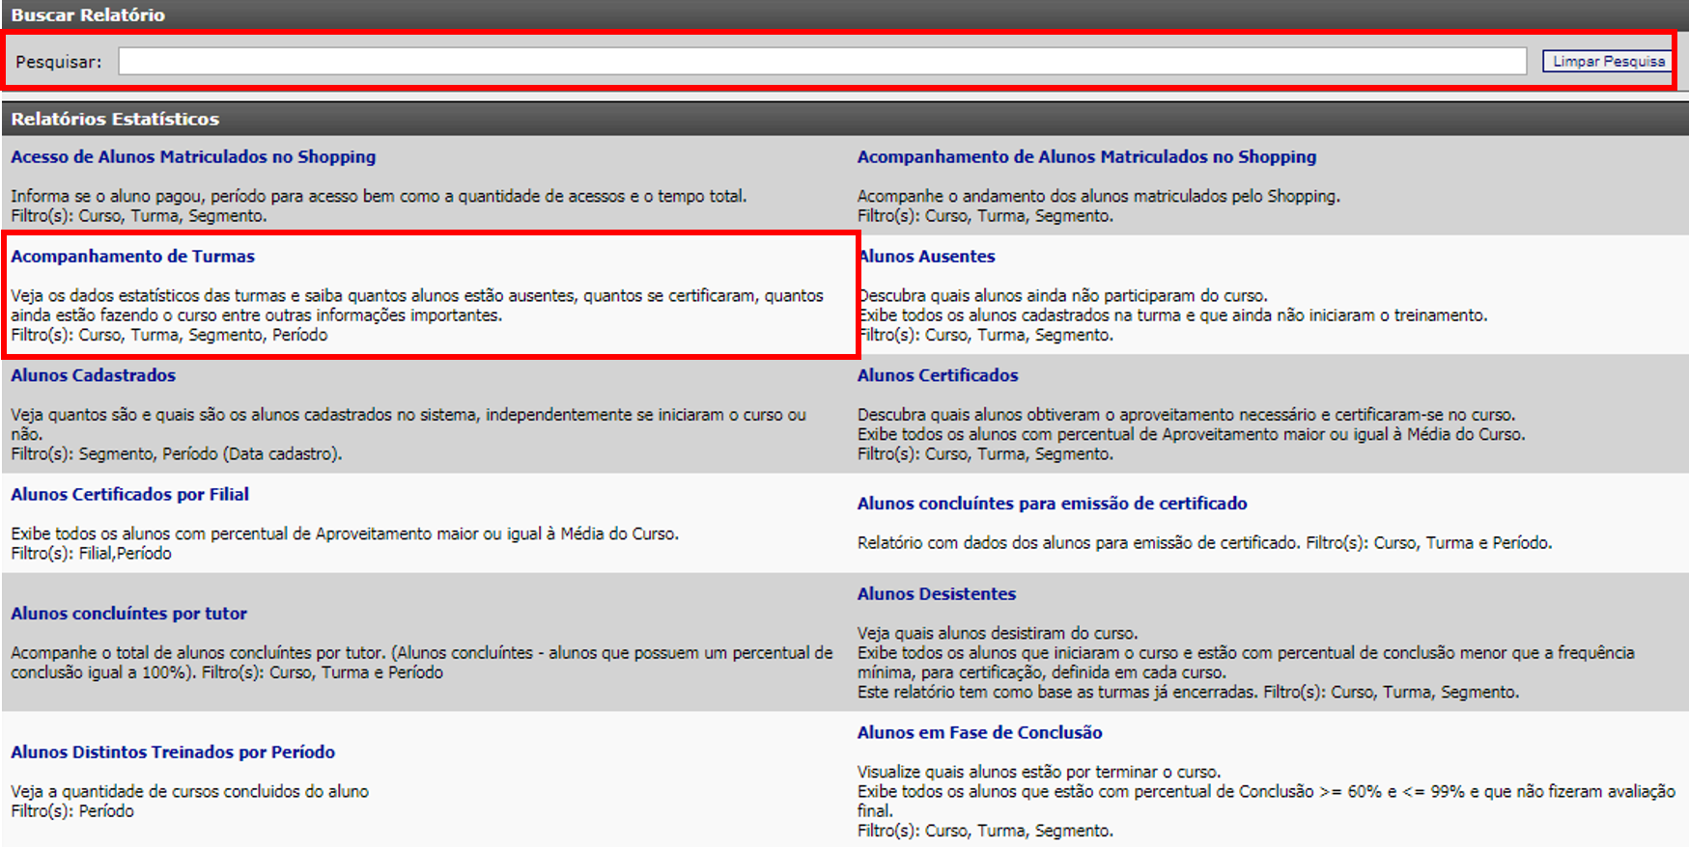Select the Alunos concluíntes por tutor link

click(x=129, y=614)
